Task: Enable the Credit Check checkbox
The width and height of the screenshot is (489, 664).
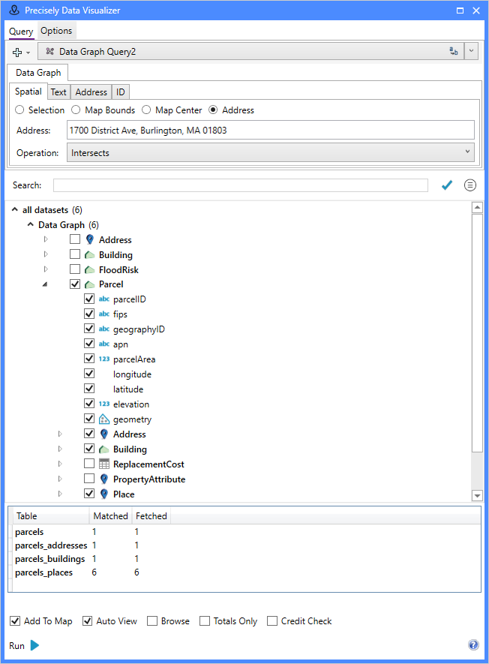Action: (272, 620)
